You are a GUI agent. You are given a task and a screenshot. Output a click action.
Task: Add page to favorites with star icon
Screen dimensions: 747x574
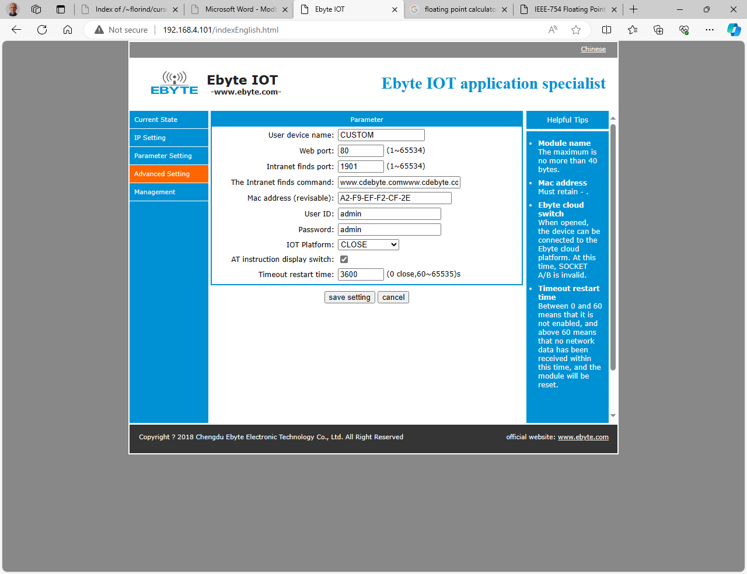click(x=576, y=30)
